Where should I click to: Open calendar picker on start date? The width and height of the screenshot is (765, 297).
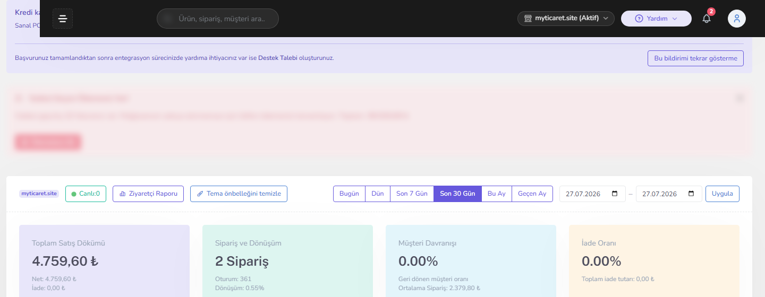pos(615,194)
